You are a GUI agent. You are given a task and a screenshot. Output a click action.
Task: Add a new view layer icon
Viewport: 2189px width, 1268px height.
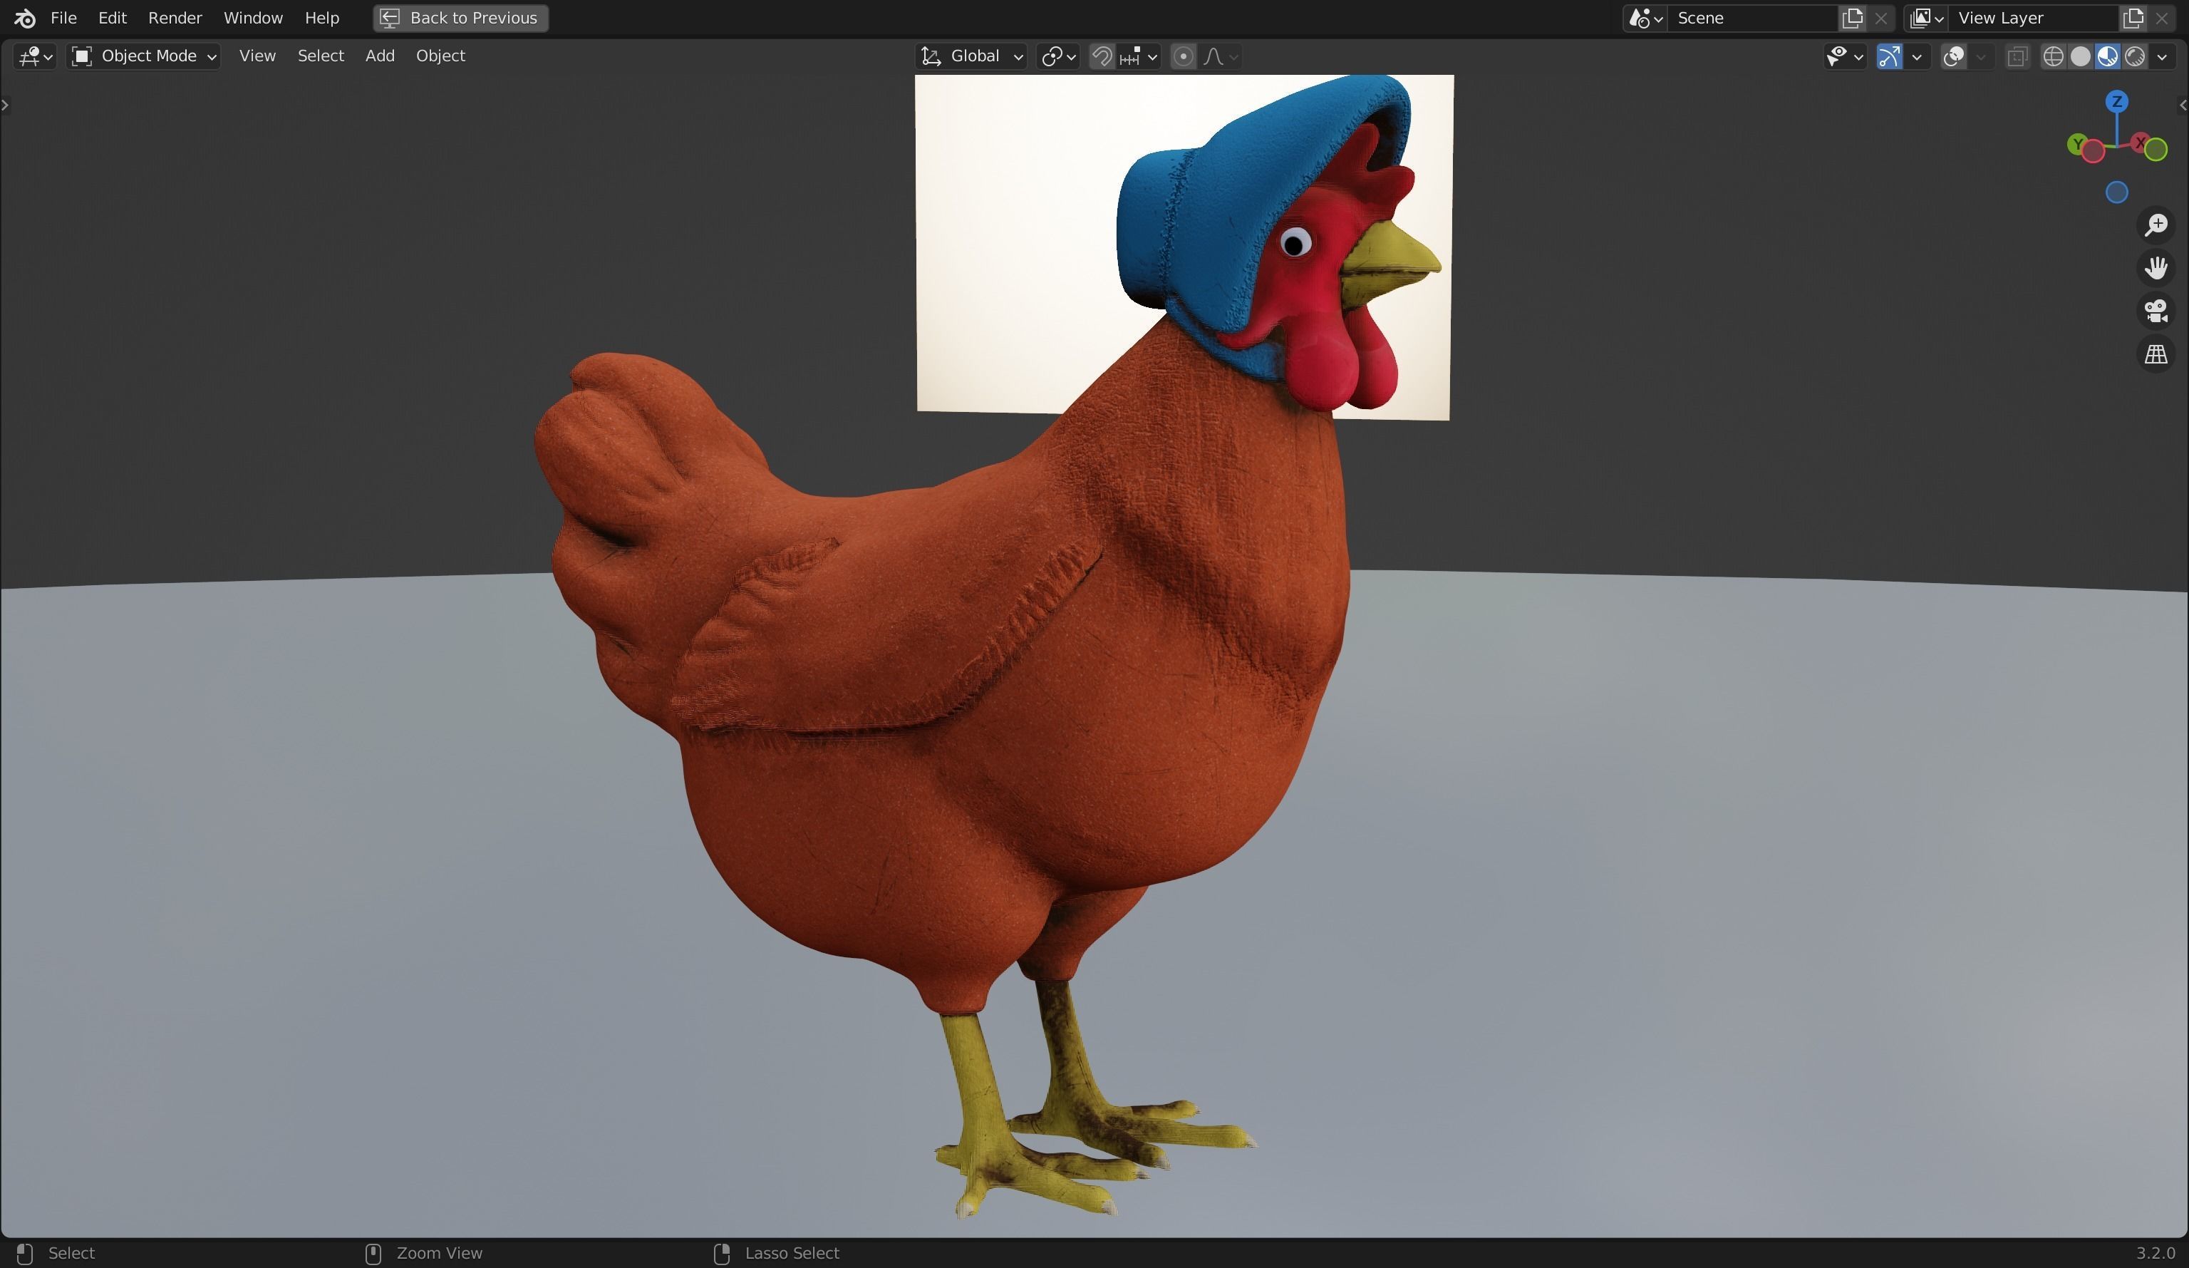coord(2133,19)
